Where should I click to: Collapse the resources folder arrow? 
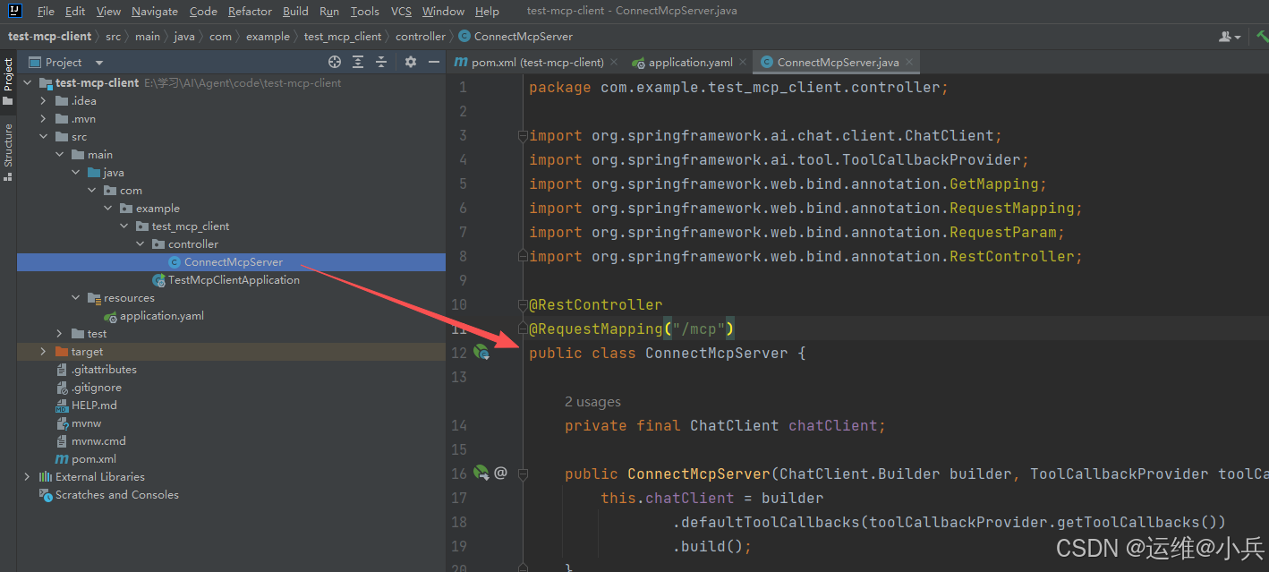pyautogui.click(x=76, y=298)
